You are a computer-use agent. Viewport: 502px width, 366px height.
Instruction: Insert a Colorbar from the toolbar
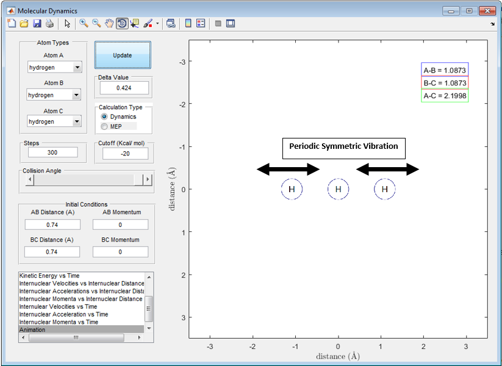pos(188,23)
